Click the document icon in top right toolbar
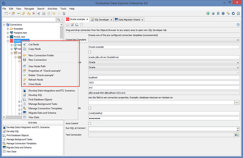The width and height of the screenshot is (243, 158). point(218,13)
